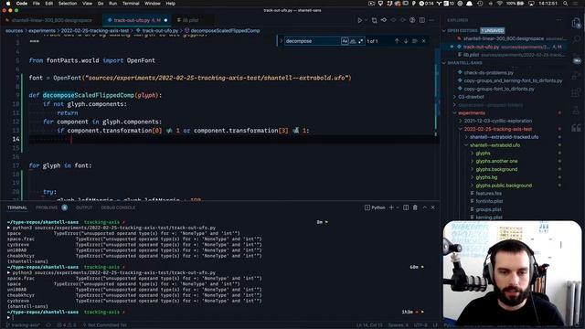Click Spaces: 4 indentation in status bar
The image size is (585, 329).
(x=399, y=325)
